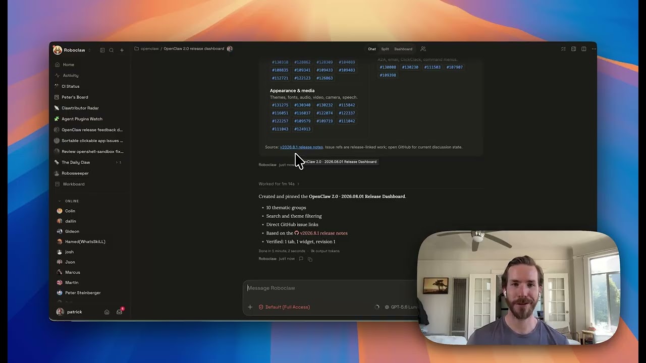Click the split columns layout icon
Image resolution: width=646 pixels, height=363 pixels.
[583, 49]
